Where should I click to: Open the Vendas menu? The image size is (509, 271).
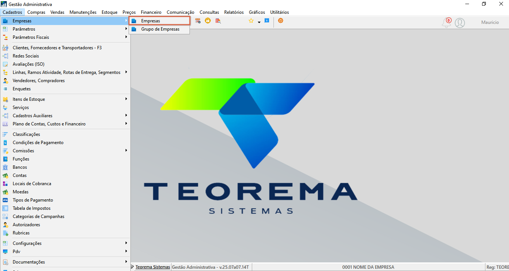pos(58,12)
